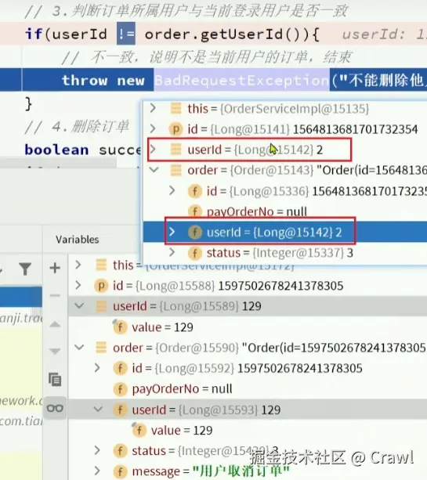Image resolution: width=427 pixels, height=480 pixels.
Task: Click field icon of payOrderNo in Variables panel
Action: tap(120, 389)
